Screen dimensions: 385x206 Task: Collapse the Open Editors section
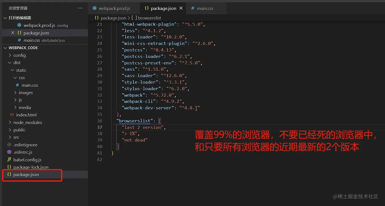pos(5,18)
